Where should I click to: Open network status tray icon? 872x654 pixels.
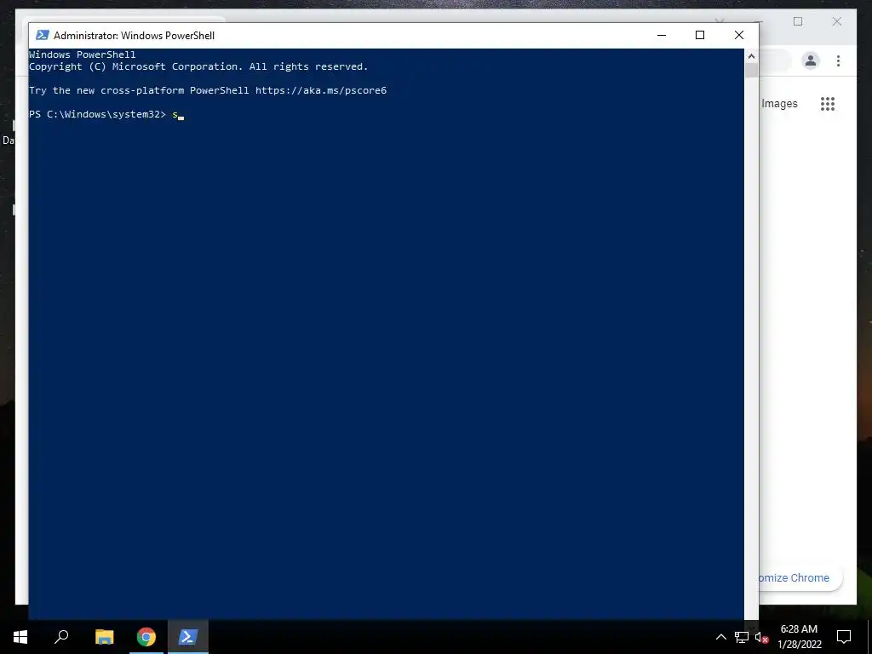tap(742, 637)
